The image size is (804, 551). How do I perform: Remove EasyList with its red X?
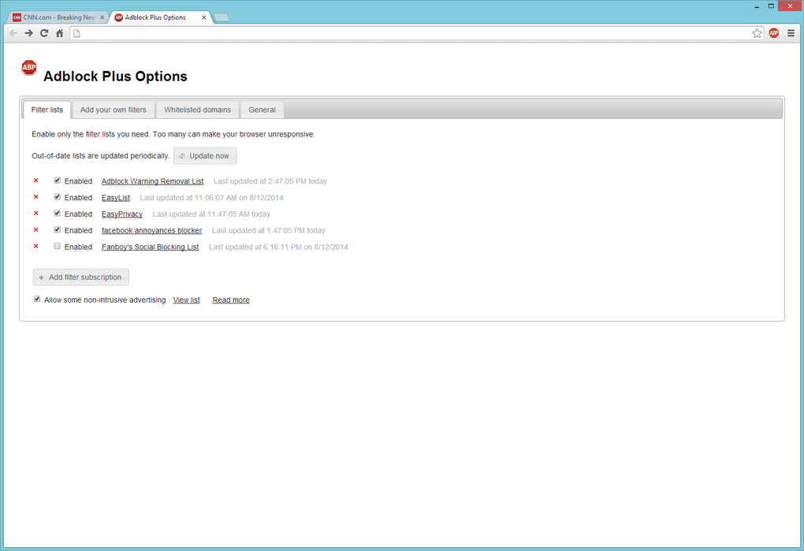pos(36,197)
